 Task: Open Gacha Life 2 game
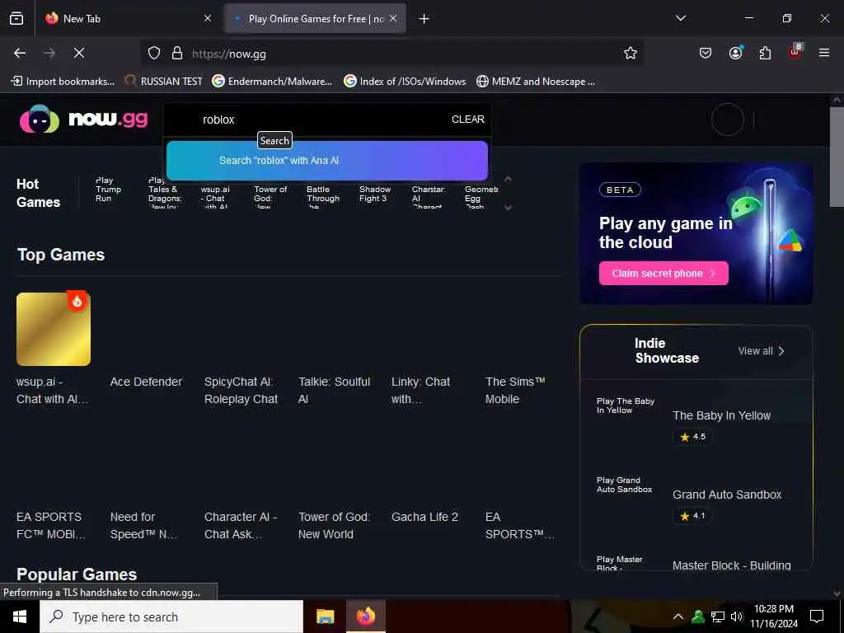[x=424, y=518]
